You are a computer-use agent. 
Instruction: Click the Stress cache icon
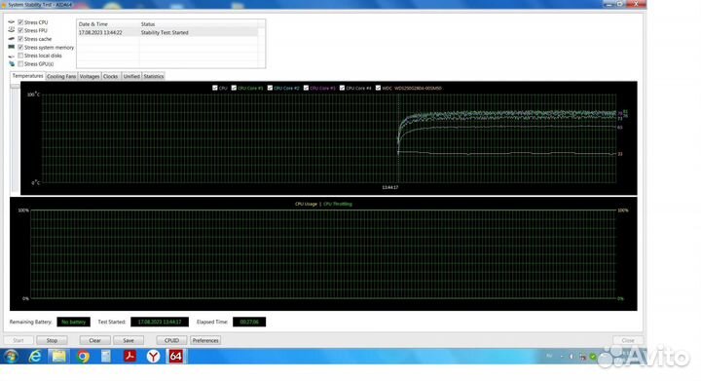click(x=11, y=39)
